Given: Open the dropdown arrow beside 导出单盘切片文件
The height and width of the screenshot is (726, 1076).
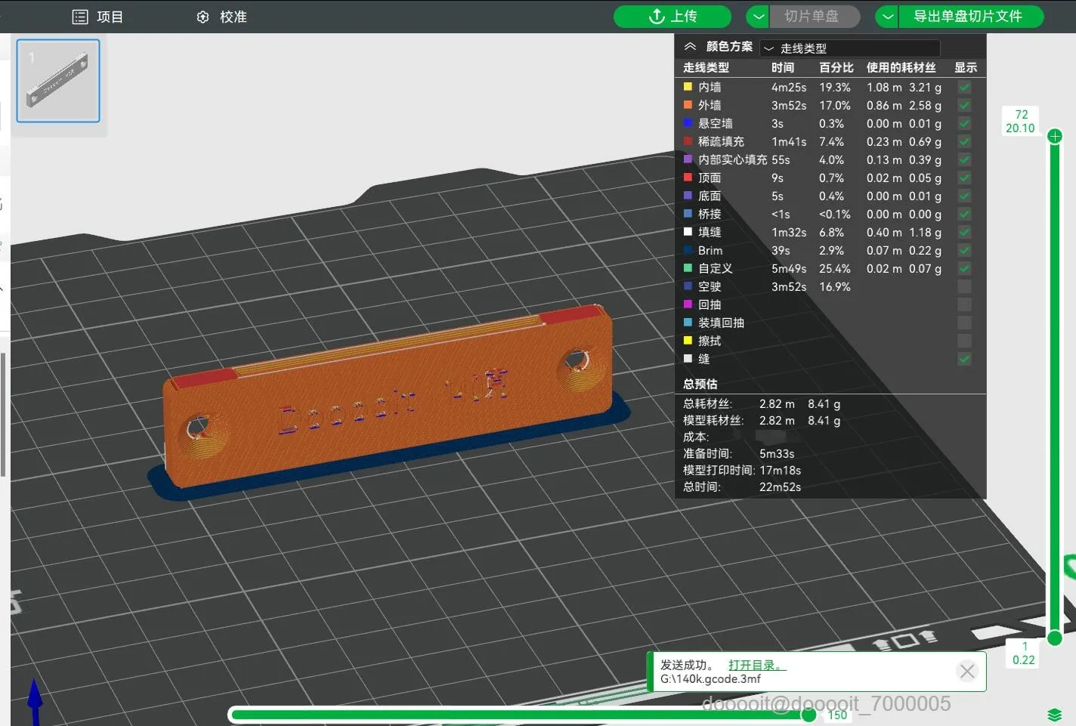Looking at the screenshot, I should [887, 17].
